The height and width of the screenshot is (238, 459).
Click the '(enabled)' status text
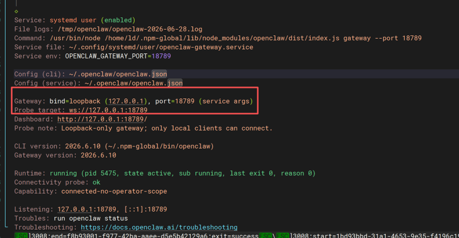tap(118, 20)
